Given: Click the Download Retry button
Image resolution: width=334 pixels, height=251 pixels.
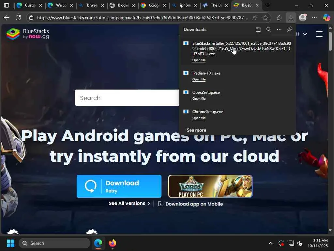Looking at the screenshot, I should (119, 186).
